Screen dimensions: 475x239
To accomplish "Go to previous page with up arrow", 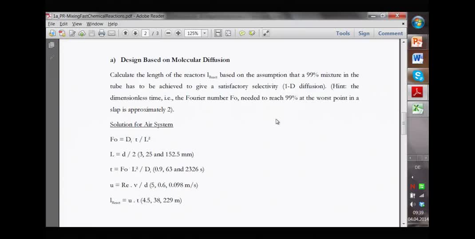I will [126, 33].
